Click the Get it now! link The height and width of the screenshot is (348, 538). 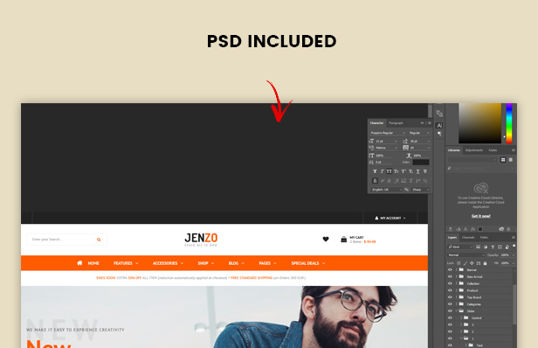pos(480,216)
